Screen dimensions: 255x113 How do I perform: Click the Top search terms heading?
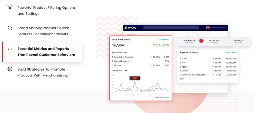189,52
